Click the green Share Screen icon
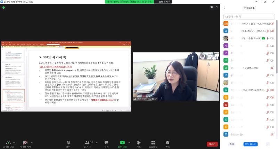 click(x=122, y=142)
